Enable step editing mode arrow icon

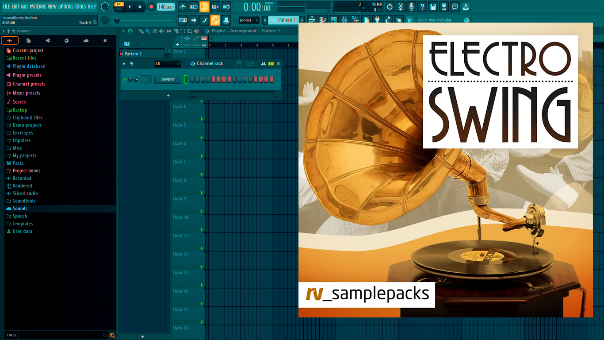point(194,20)
